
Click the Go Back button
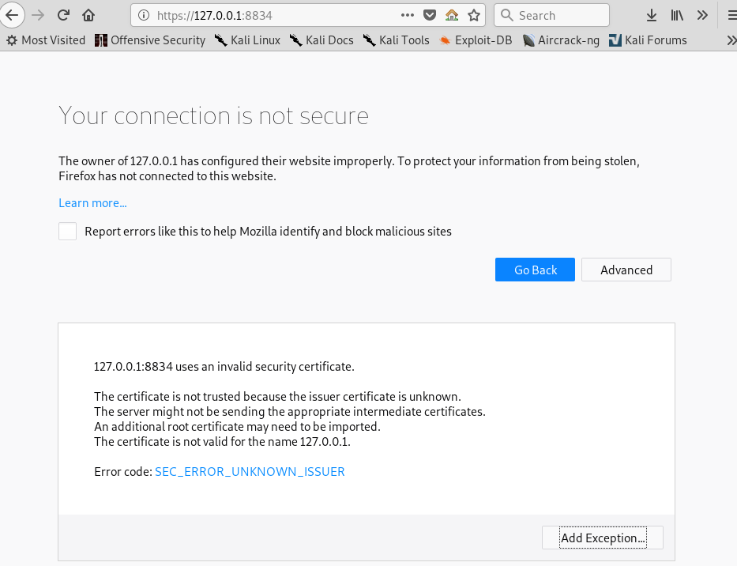(535, 270)
